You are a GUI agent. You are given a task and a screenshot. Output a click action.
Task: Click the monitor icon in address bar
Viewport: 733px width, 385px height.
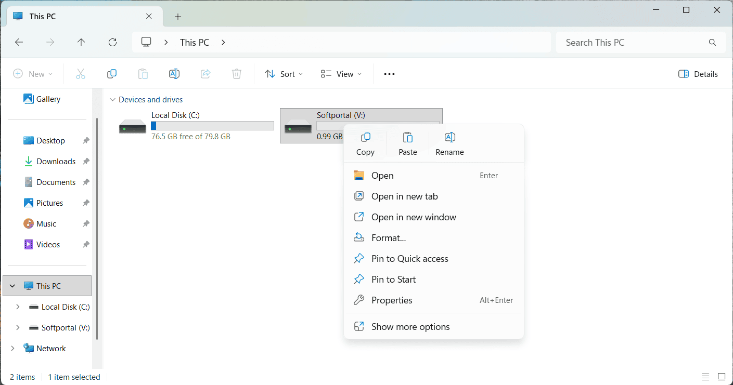[x=147, y=42]
